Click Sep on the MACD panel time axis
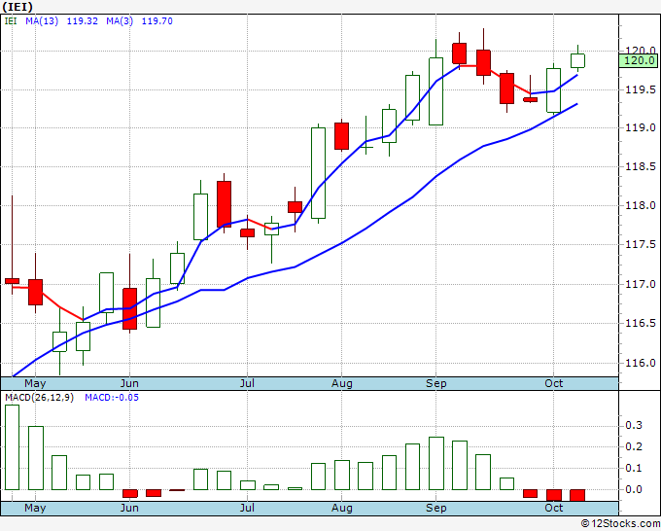 (x=435, y=508)
